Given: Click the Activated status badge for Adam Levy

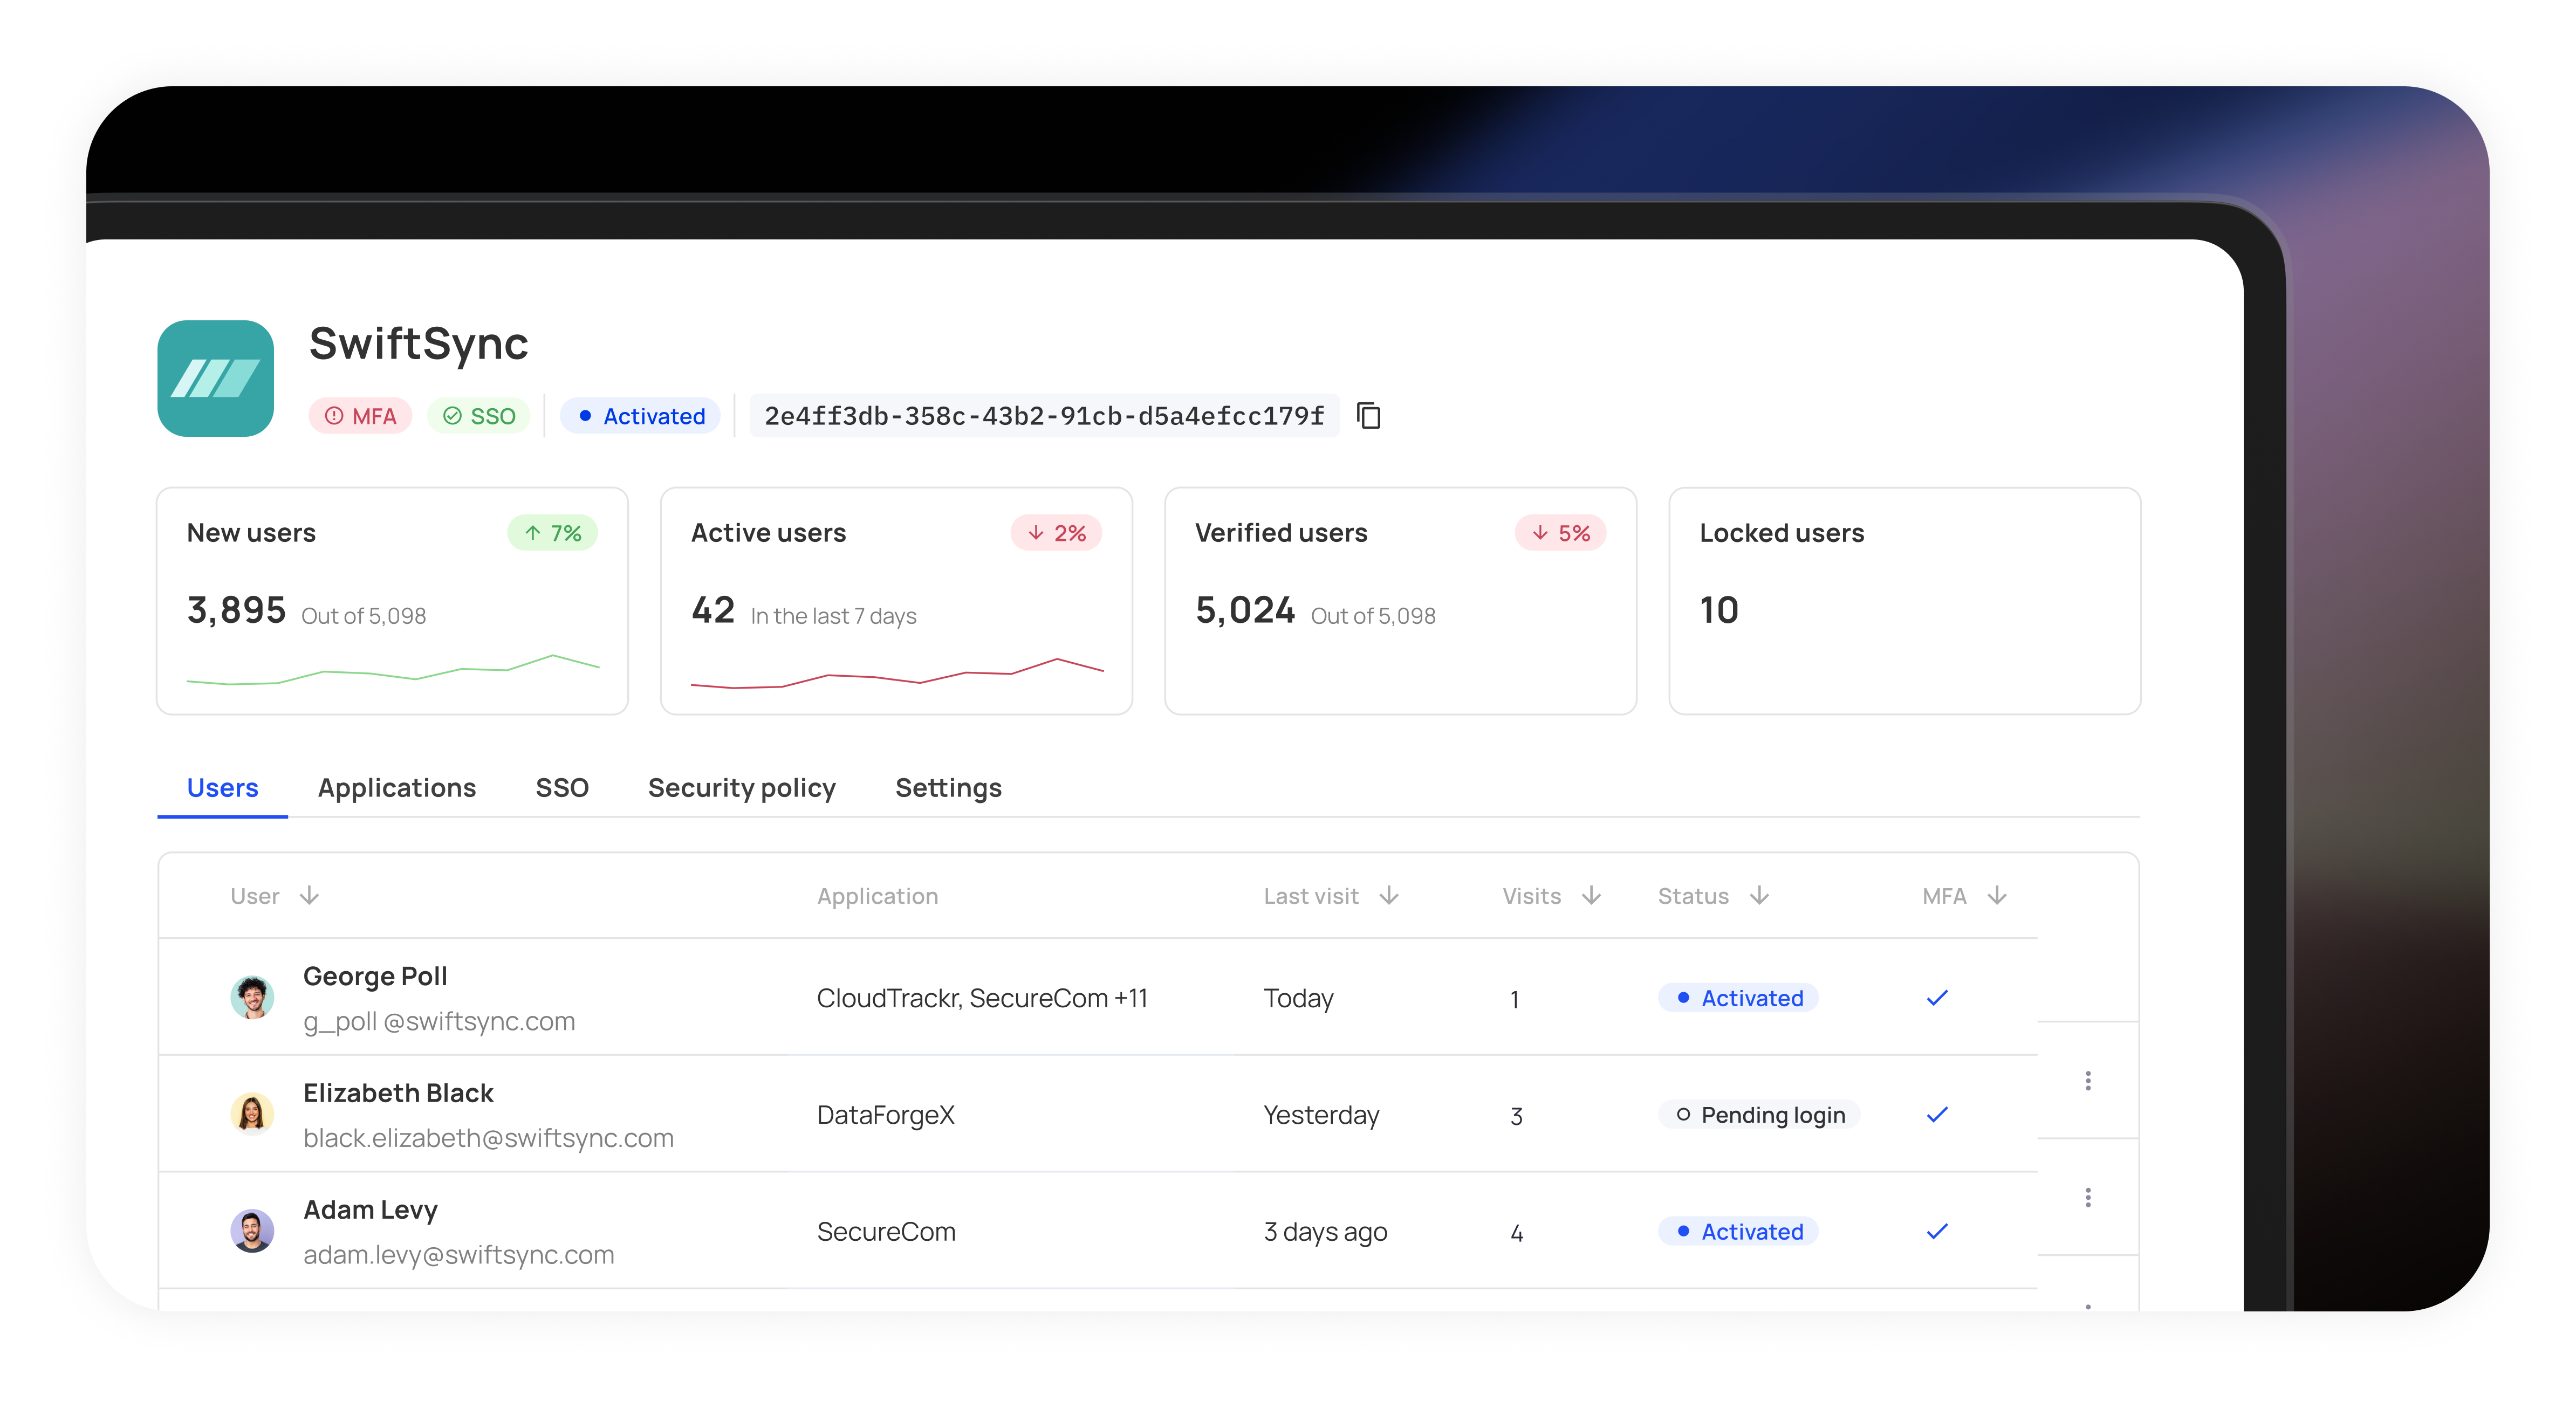Looking at the screenshot, I should pyautogui.click(x=1738, y=1232).
